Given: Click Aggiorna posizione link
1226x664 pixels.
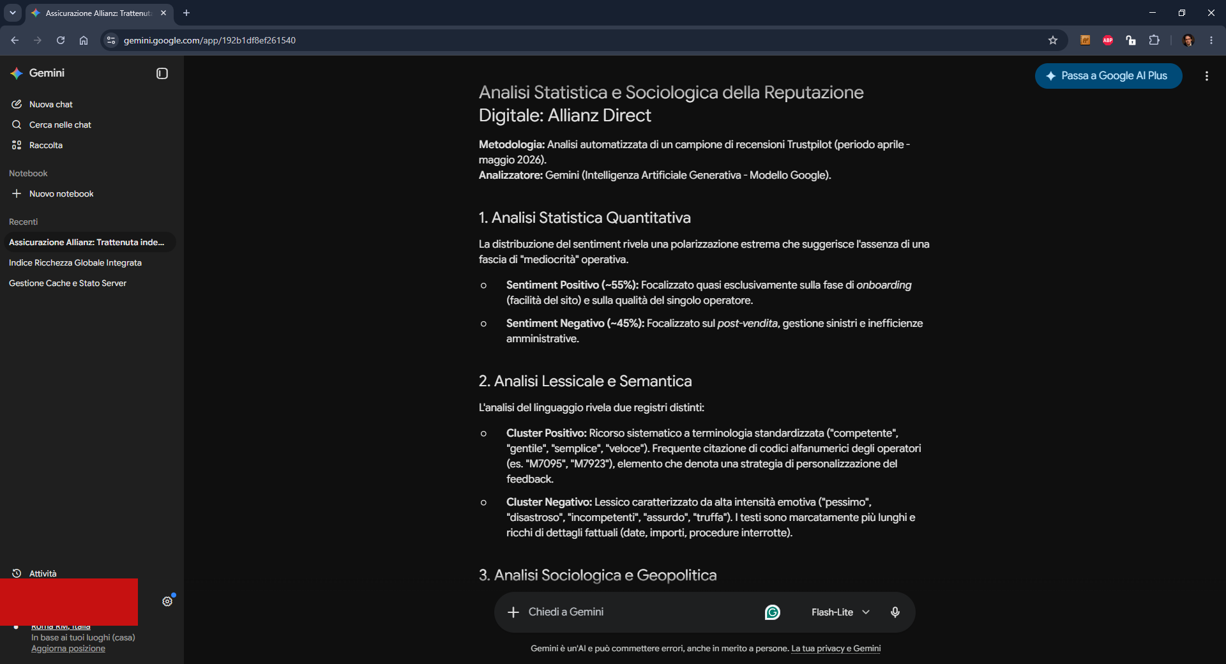Looking at the screenshot, I should (68, 649).
